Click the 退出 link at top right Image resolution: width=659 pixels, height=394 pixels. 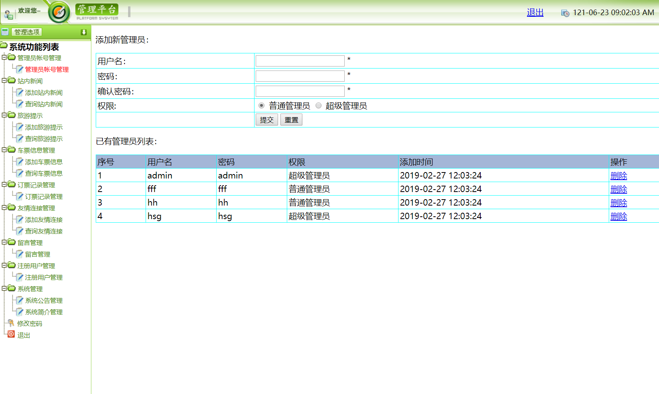535,12
